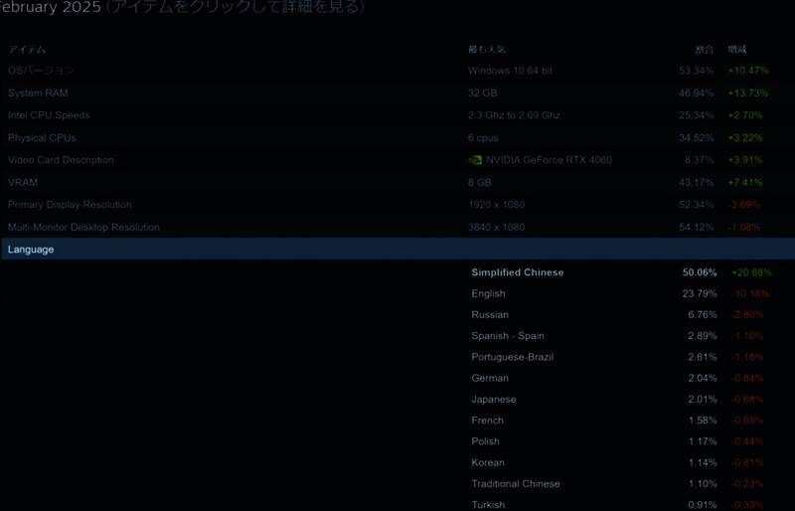Expand the System RAM category
Viewport: 795px width, 511px height.
tap(39, 93)
